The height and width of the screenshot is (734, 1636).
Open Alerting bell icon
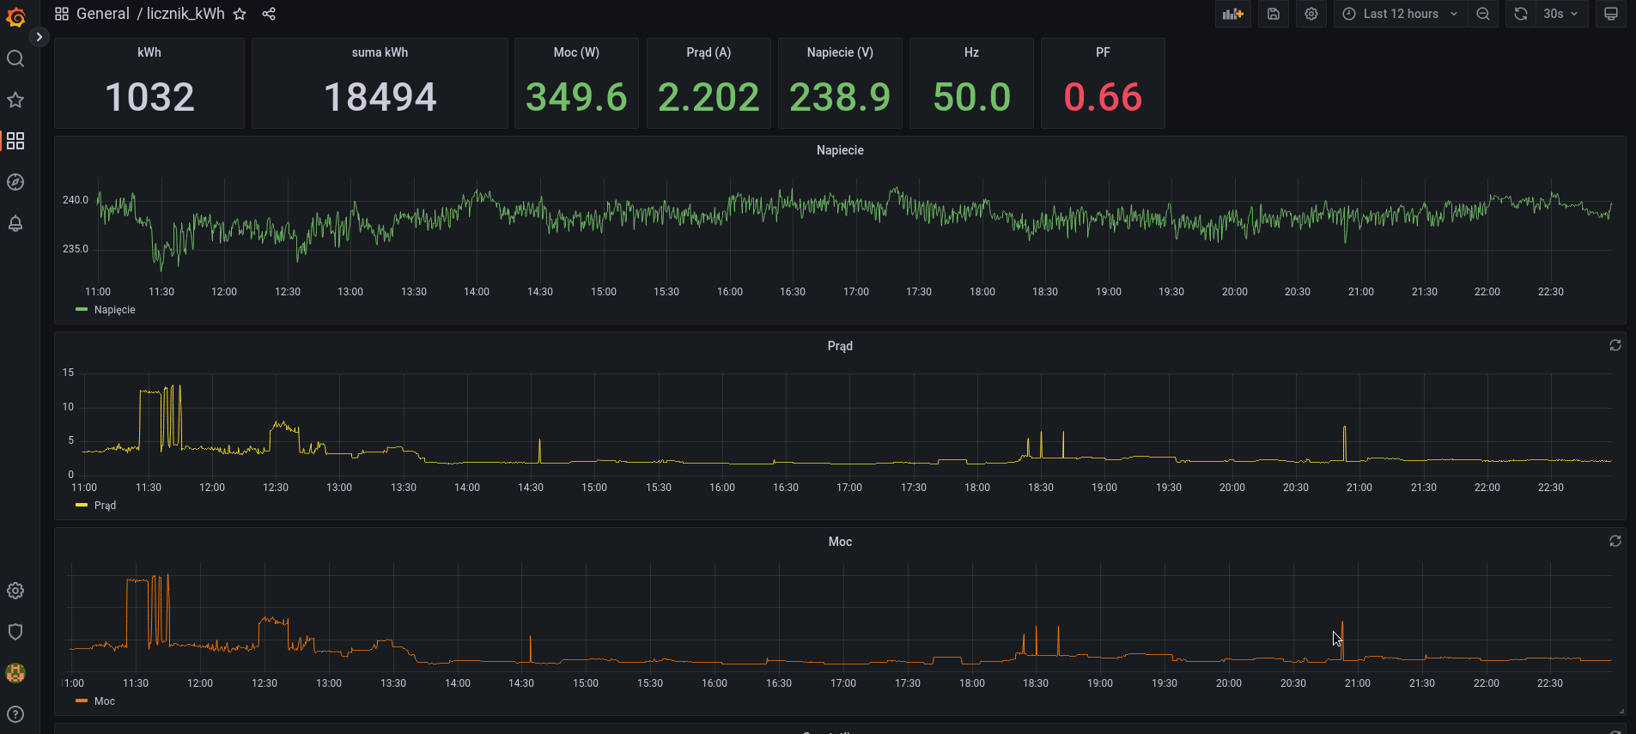(x=15, y=223)
